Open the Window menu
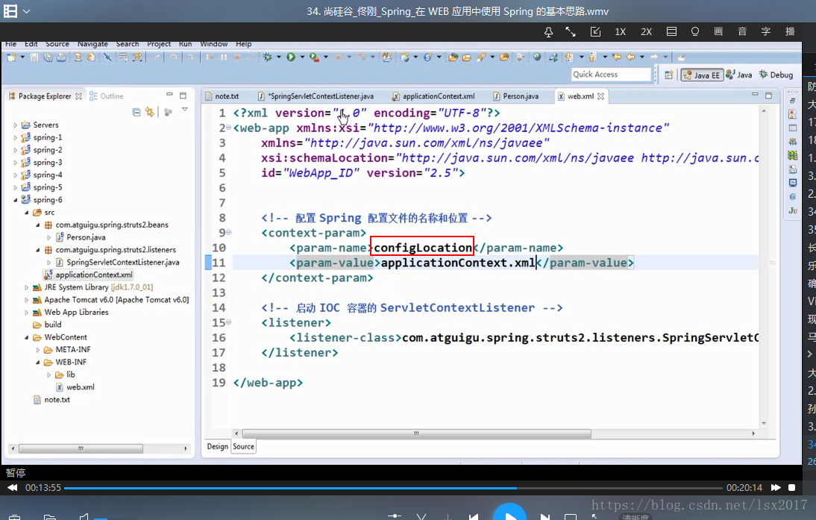Viewport: 816px width, 520px height. [214, 44]
